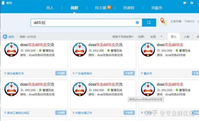Open the nearby map location icon
The height and width of the screenshot is (121, 199).
(x=163, y=22)
